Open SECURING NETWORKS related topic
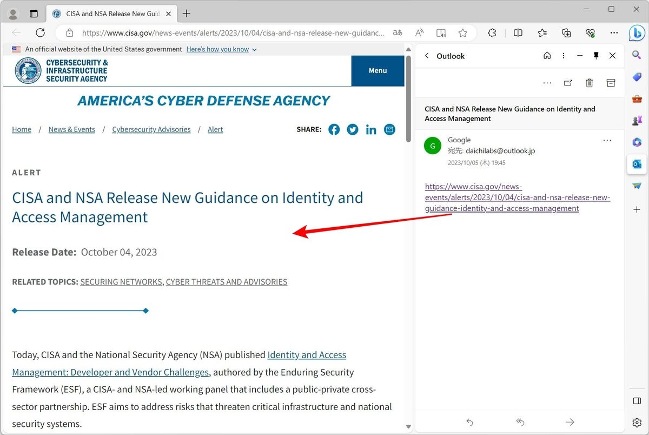The image size is (649, 435). pyautogui.click(x=121, y=282)
